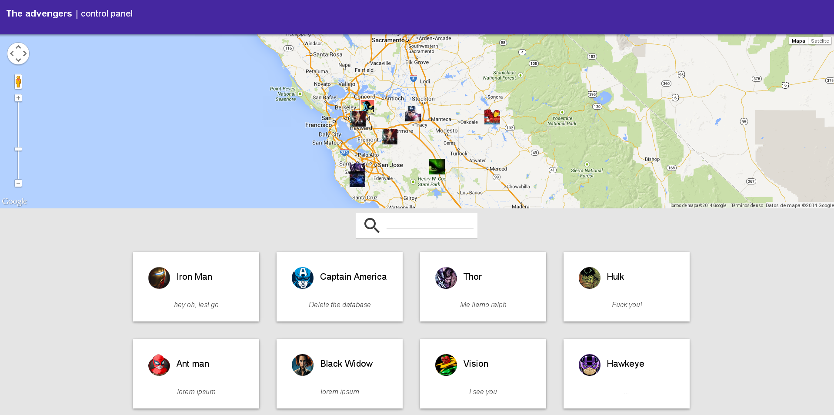This screenshot has width=834, height=415.
Task: Focus the search input field
Action: 430,223
